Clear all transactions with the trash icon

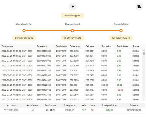[139, 7]
